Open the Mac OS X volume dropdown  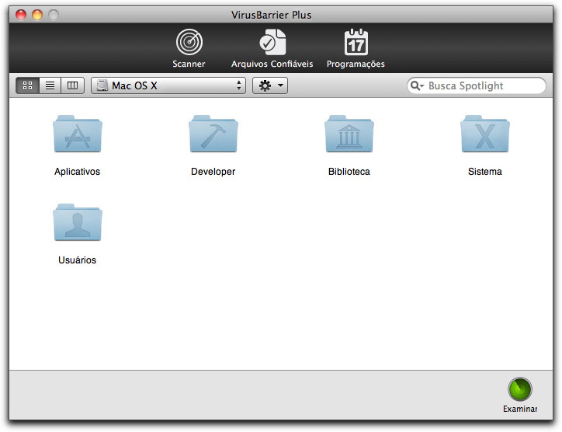[168, 85]
